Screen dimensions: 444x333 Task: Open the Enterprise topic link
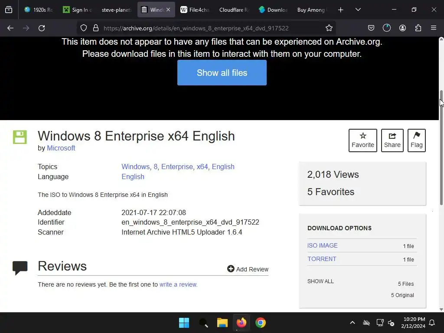(x=177, y=167)
